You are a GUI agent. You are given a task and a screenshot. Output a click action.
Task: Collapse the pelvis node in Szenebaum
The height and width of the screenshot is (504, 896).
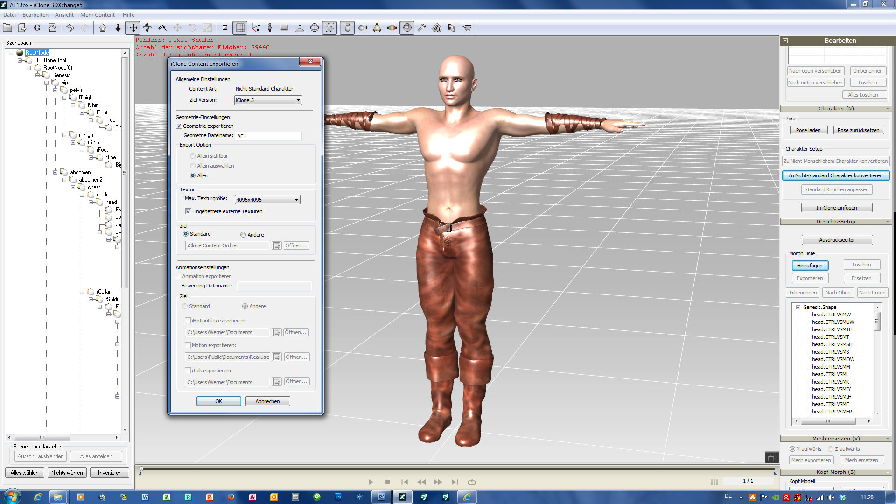[x=56, y=90]
